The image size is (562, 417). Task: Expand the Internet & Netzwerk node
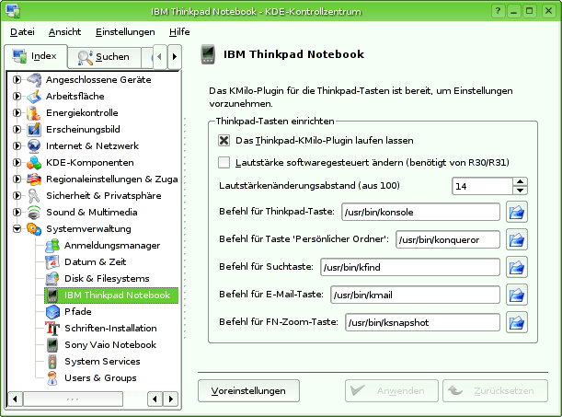point(17,146)
